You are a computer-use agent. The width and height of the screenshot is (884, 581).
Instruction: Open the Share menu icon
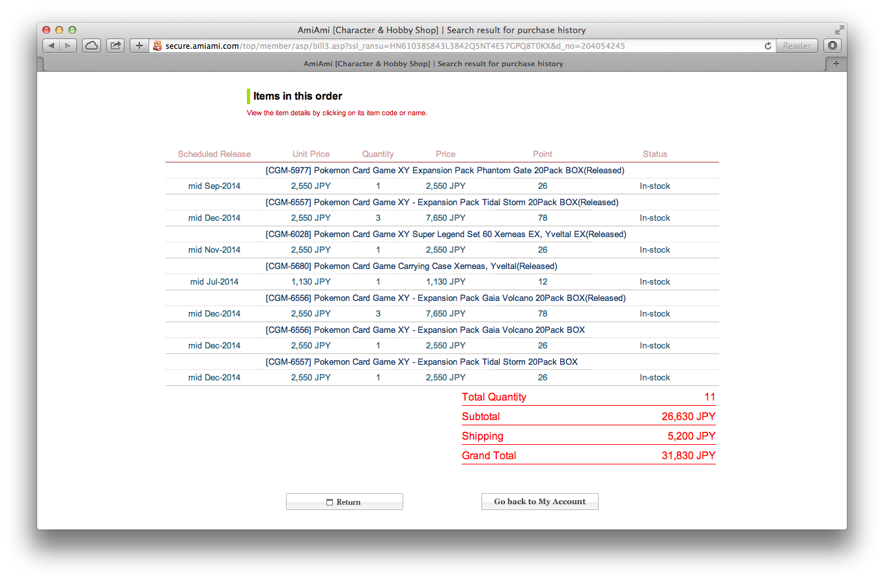click(115, 46)
